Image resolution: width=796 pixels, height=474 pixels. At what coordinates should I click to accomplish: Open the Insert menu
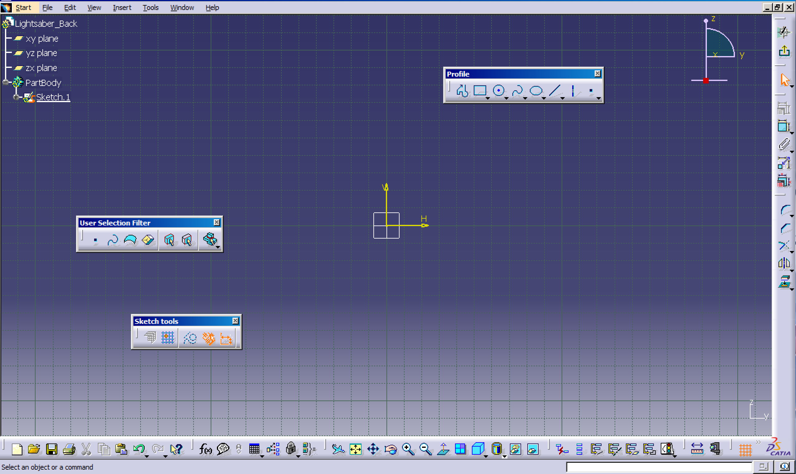coord(122,7)
